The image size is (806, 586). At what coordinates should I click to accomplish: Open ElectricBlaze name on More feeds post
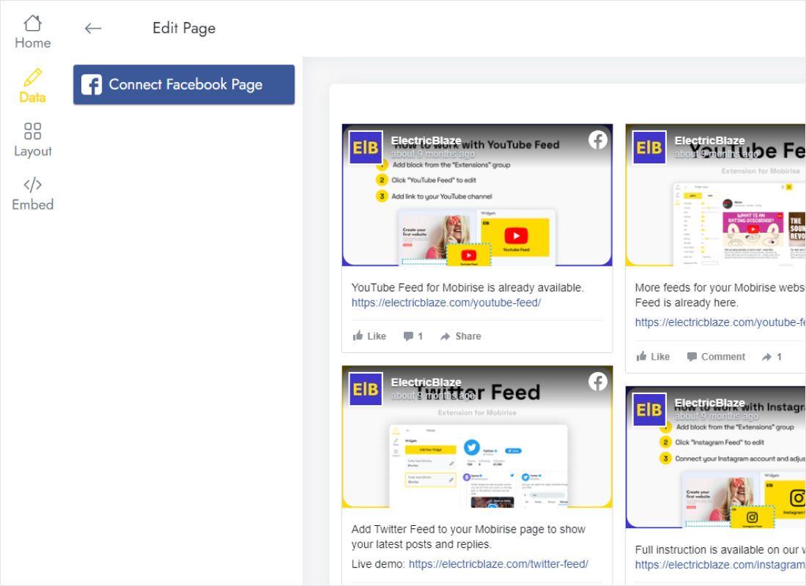710,141
